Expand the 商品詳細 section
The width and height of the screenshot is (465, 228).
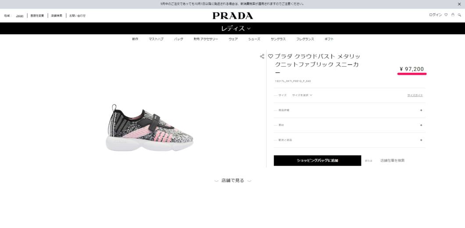point(349,110)
